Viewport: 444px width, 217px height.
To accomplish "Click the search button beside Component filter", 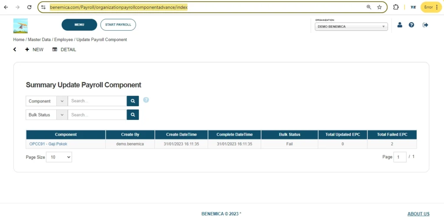I will (x=133, y=101).
